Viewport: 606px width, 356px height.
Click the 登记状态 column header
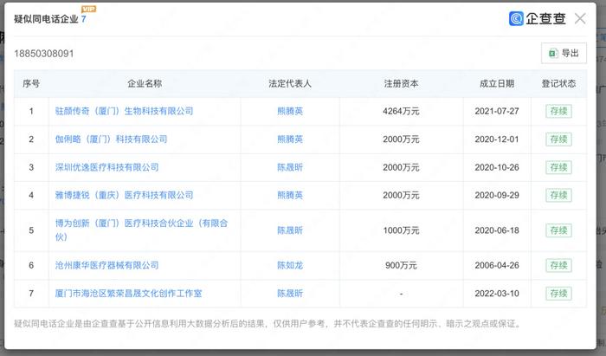[x=559, y=83]
